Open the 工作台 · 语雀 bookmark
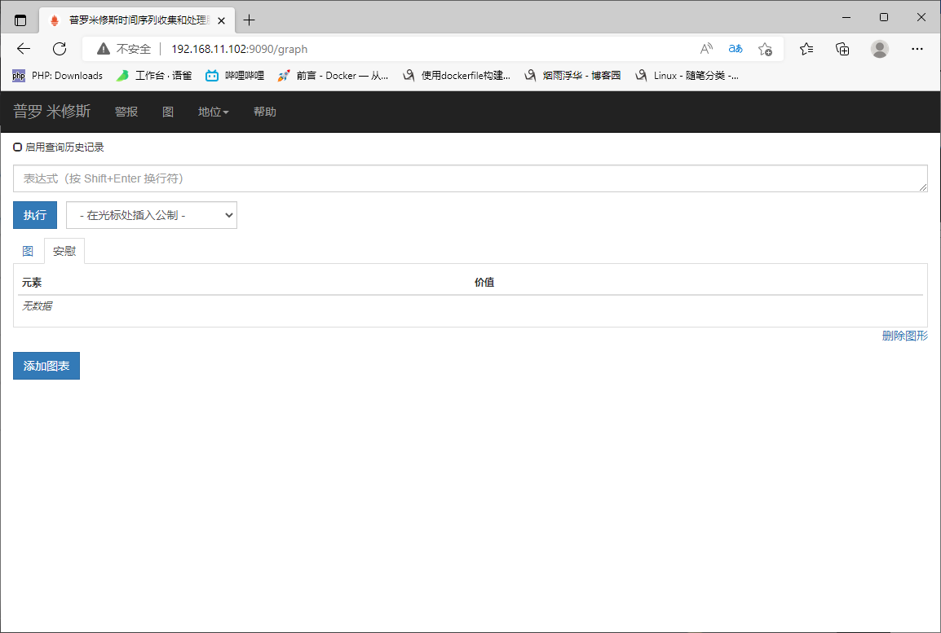Viewport: 941px width, 633px height. [x=154, y=76]
